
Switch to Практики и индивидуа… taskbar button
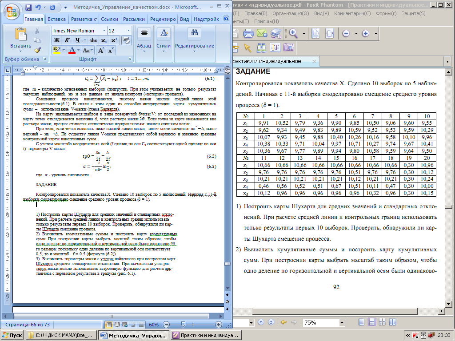coord(206,336)
